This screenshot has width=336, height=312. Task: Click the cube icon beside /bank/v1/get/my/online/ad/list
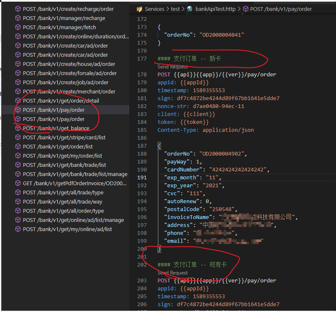18,229
